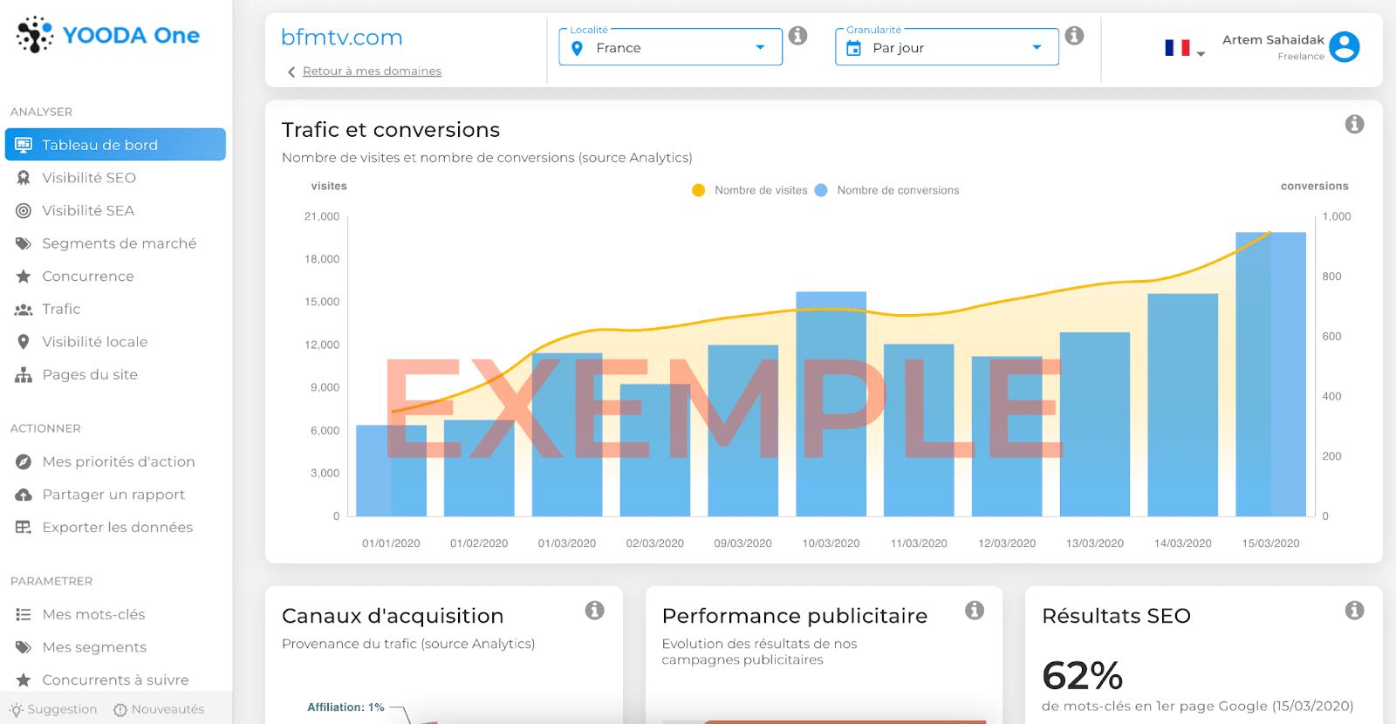Image resolution: width=1396 pixels, height=724 pixels.
Task: Click Artem Sahaidak user name
Action: pos(1273,40)
